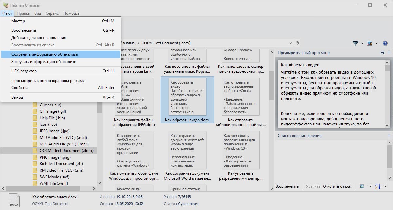Select Как пометить любой файл Windows thumbnail
This screenshot has height=210, width=393.
click(134, 156)
